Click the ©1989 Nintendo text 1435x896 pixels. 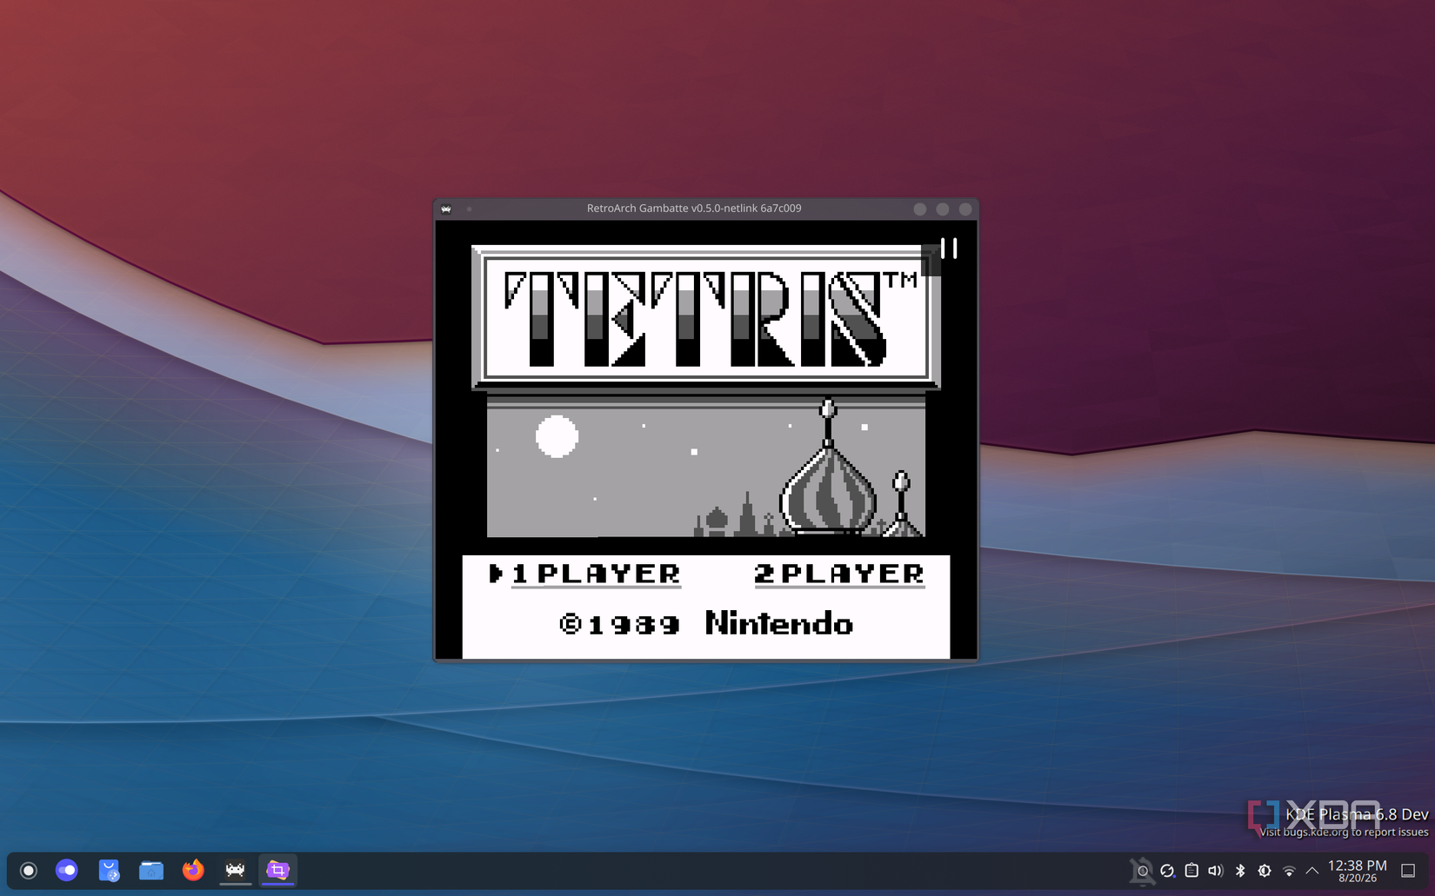pos(706,624)
